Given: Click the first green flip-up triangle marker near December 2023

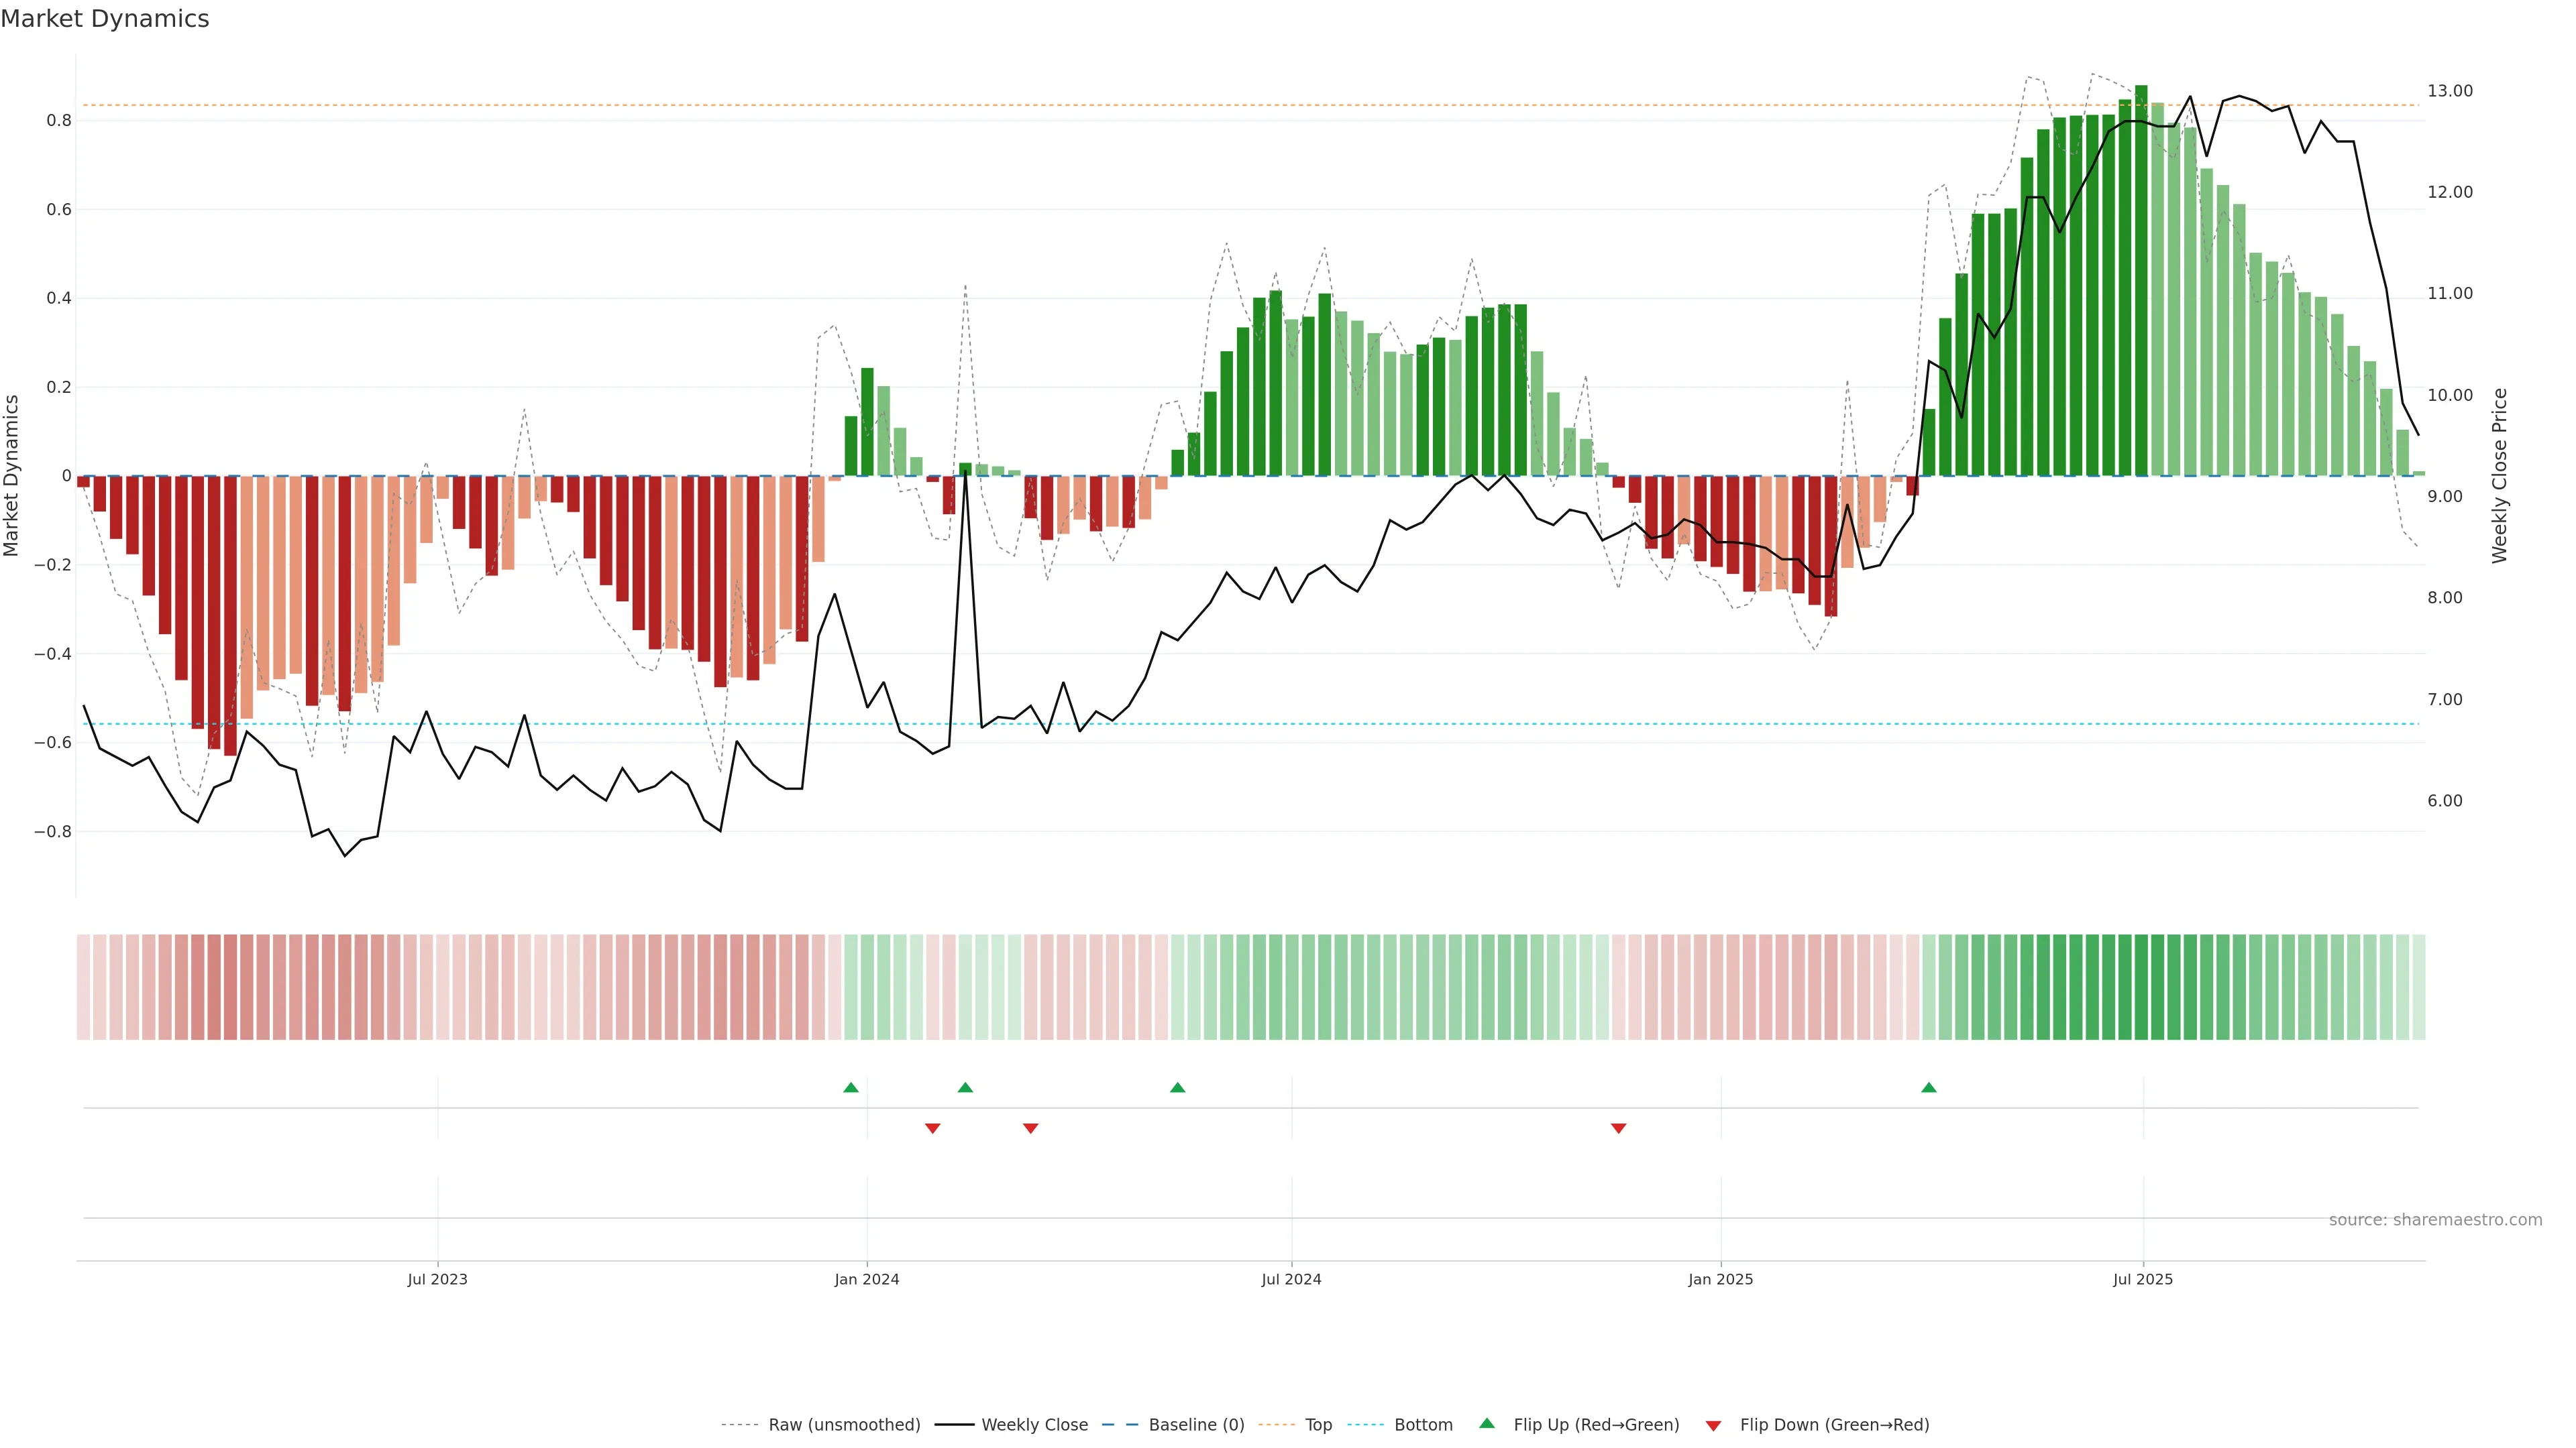Looking at the screenshot, I should (850, 1087).
